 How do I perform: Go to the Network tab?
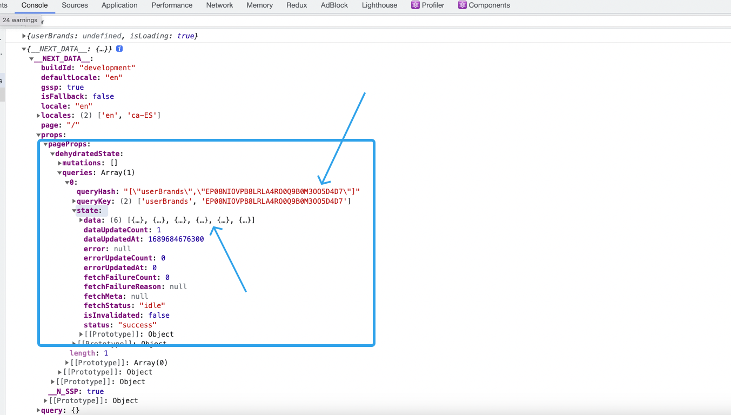click(219, 5)
